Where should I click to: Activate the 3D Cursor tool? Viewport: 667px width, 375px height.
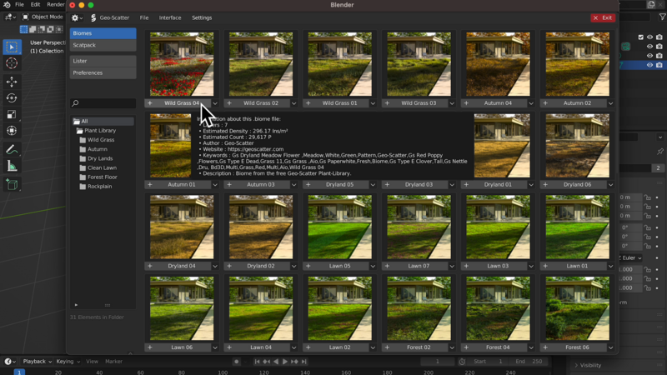coord(12,63)
